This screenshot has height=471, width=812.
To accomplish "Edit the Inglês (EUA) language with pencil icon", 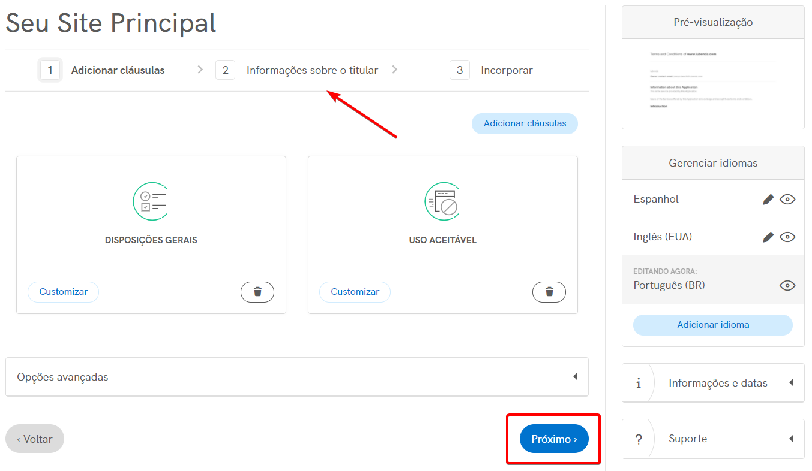I will (768, 237).
